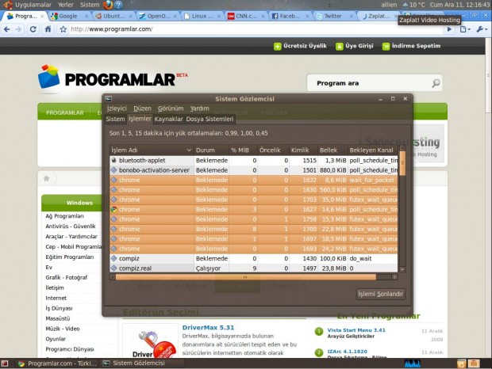Click the weather applet showing 10 °C
The image size is (492, 369).
[x=413, y=5]
